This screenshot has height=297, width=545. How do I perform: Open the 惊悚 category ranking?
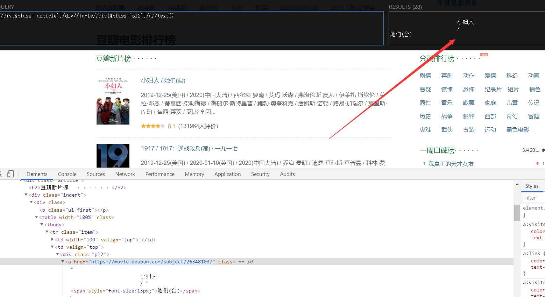click(447, 90)
